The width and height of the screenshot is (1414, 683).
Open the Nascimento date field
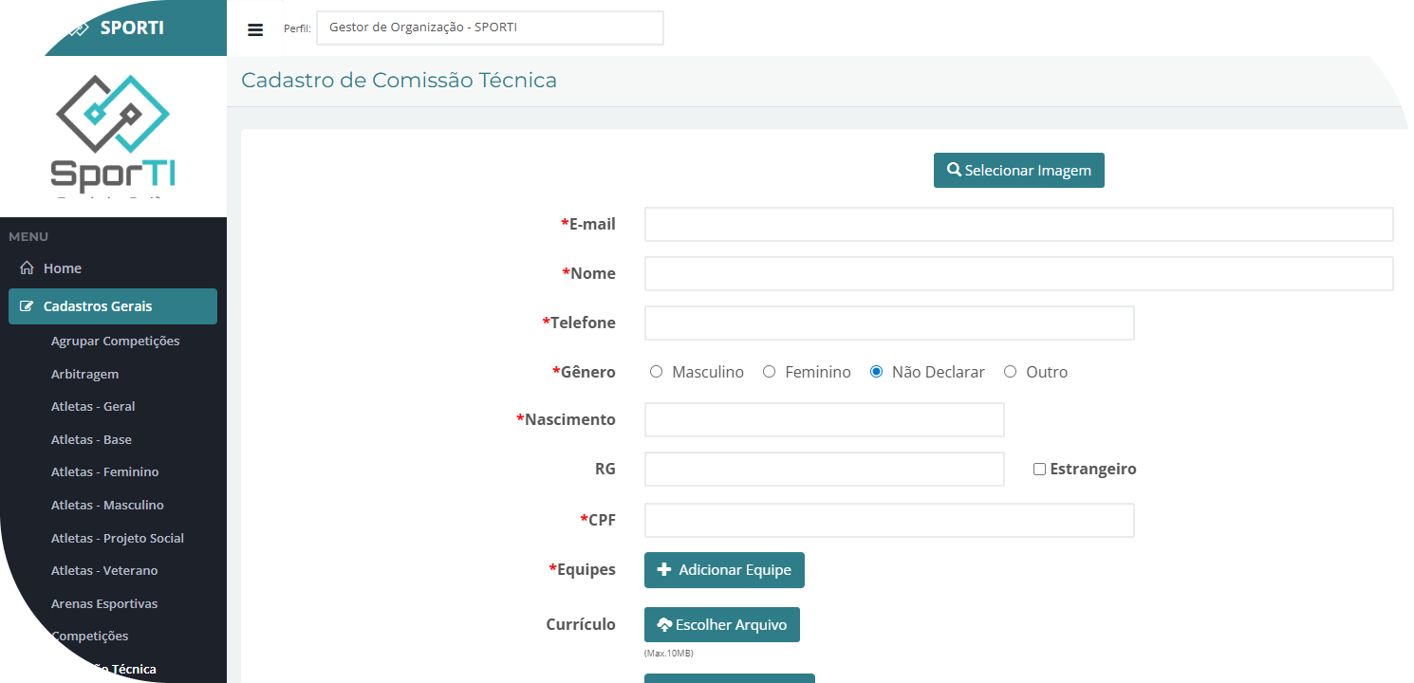(824, 420)
